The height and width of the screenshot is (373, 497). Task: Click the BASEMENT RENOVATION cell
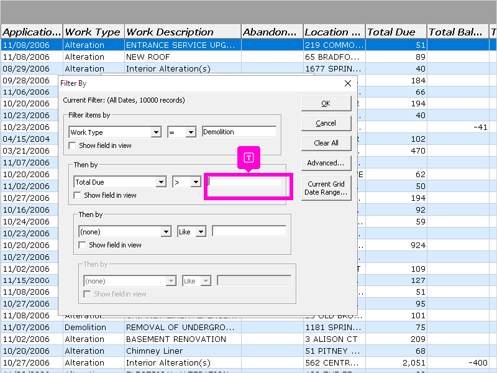pos(183,339)
